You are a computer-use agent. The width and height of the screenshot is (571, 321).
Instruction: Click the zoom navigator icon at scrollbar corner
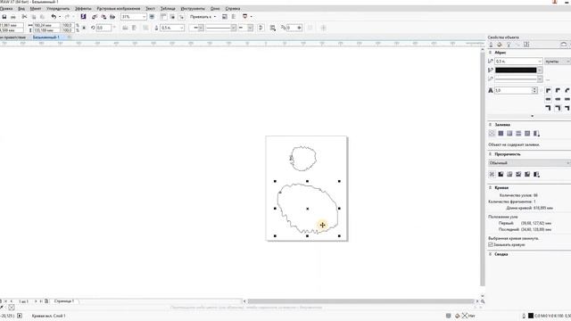483,301
